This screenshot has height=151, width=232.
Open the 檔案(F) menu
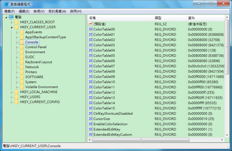coord(9,11)
